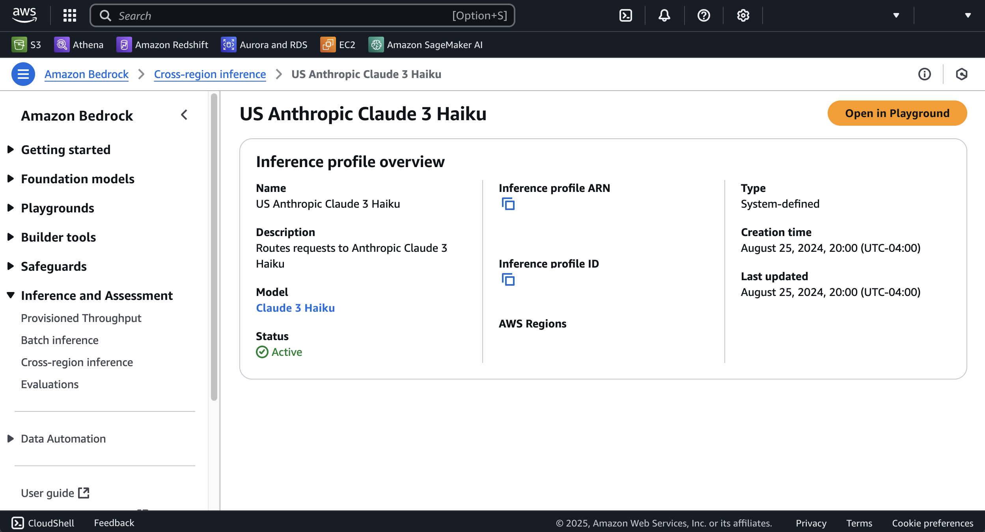Image resolution: width=985 pixels, height=532 pixels.
Task: Expand the Builder tools section
Action: point(11,237)
